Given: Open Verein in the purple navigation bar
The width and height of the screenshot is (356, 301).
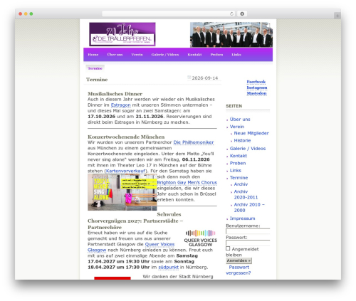Looking at the screenshot, I should click(x=137, y=55).
